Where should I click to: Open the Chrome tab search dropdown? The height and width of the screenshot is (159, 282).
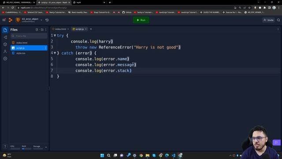click(258, 2)
